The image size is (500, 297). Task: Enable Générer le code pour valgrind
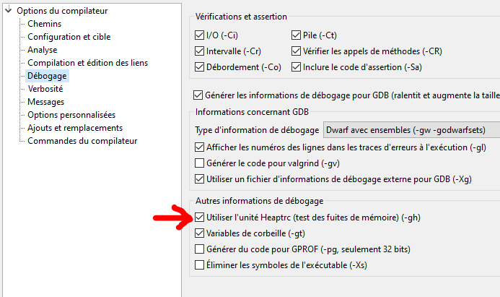pyautogui.click(x=200, y=163)
